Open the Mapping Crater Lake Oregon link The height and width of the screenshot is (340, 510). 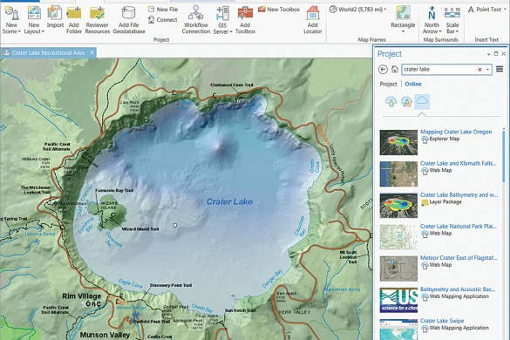[456, 132]
